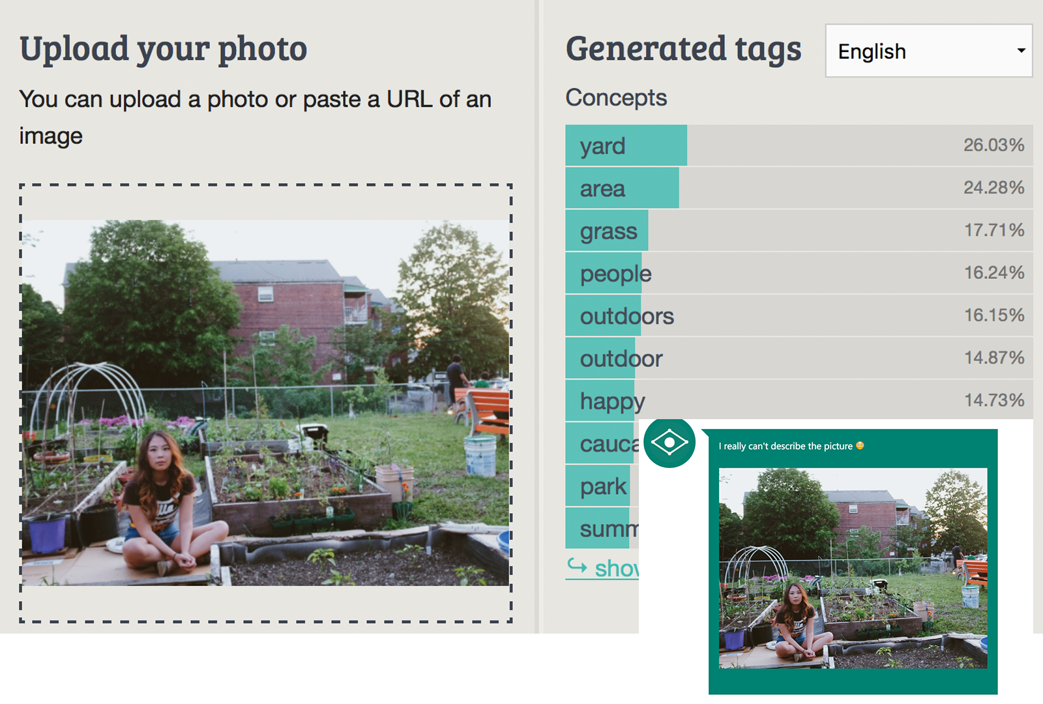Open the English language dropdown
The width and height of the screenshot is (1043, 704).
click(x=928, y=51)
